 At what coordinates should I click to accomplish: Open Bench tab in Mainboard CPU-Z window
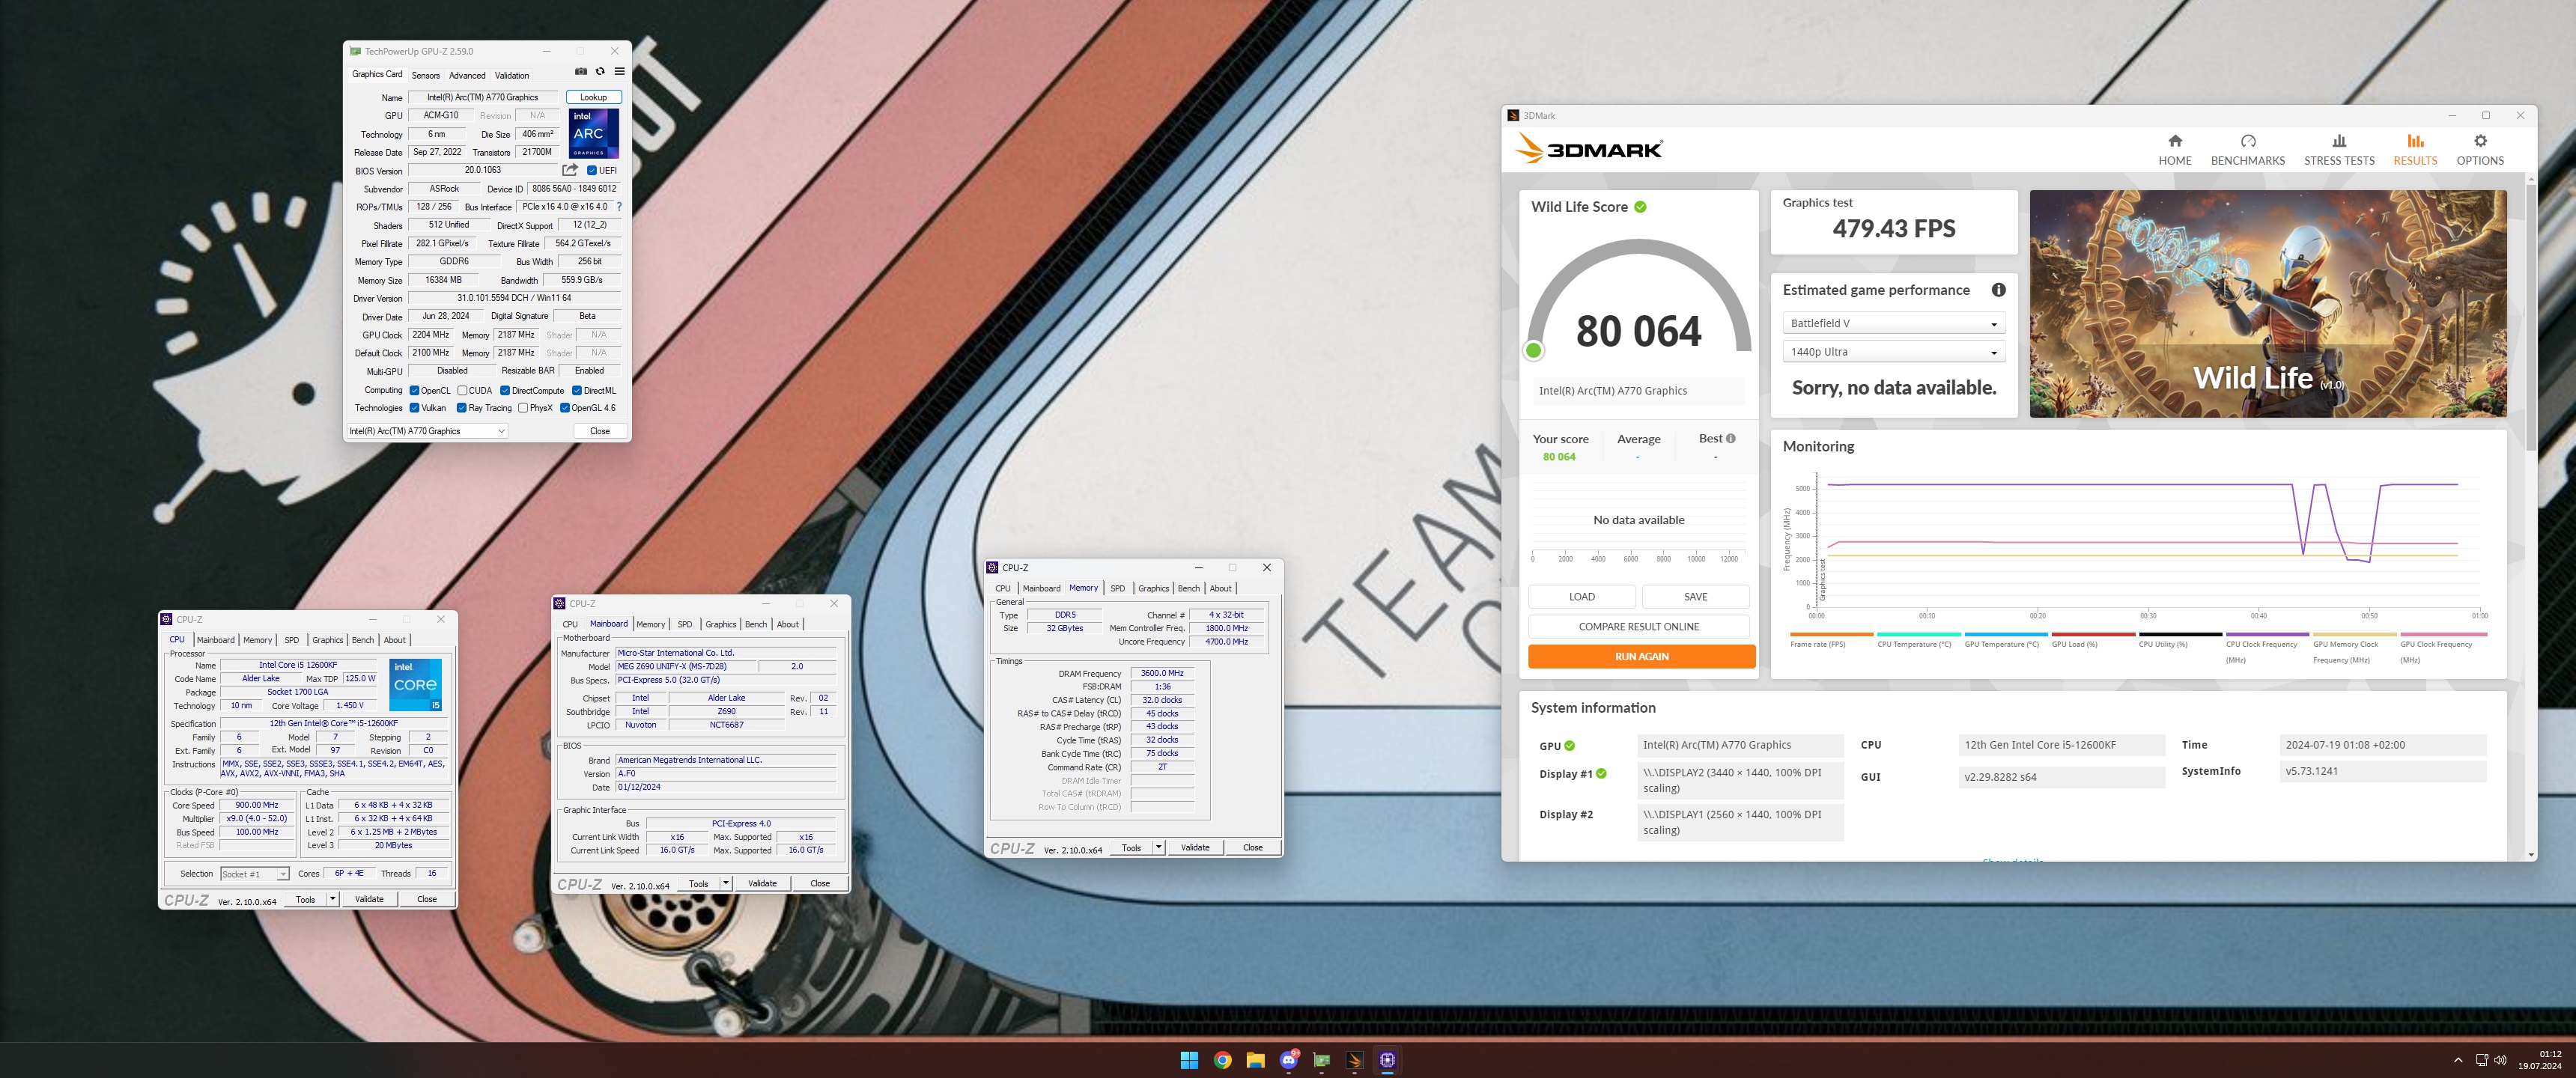point(756,624)
